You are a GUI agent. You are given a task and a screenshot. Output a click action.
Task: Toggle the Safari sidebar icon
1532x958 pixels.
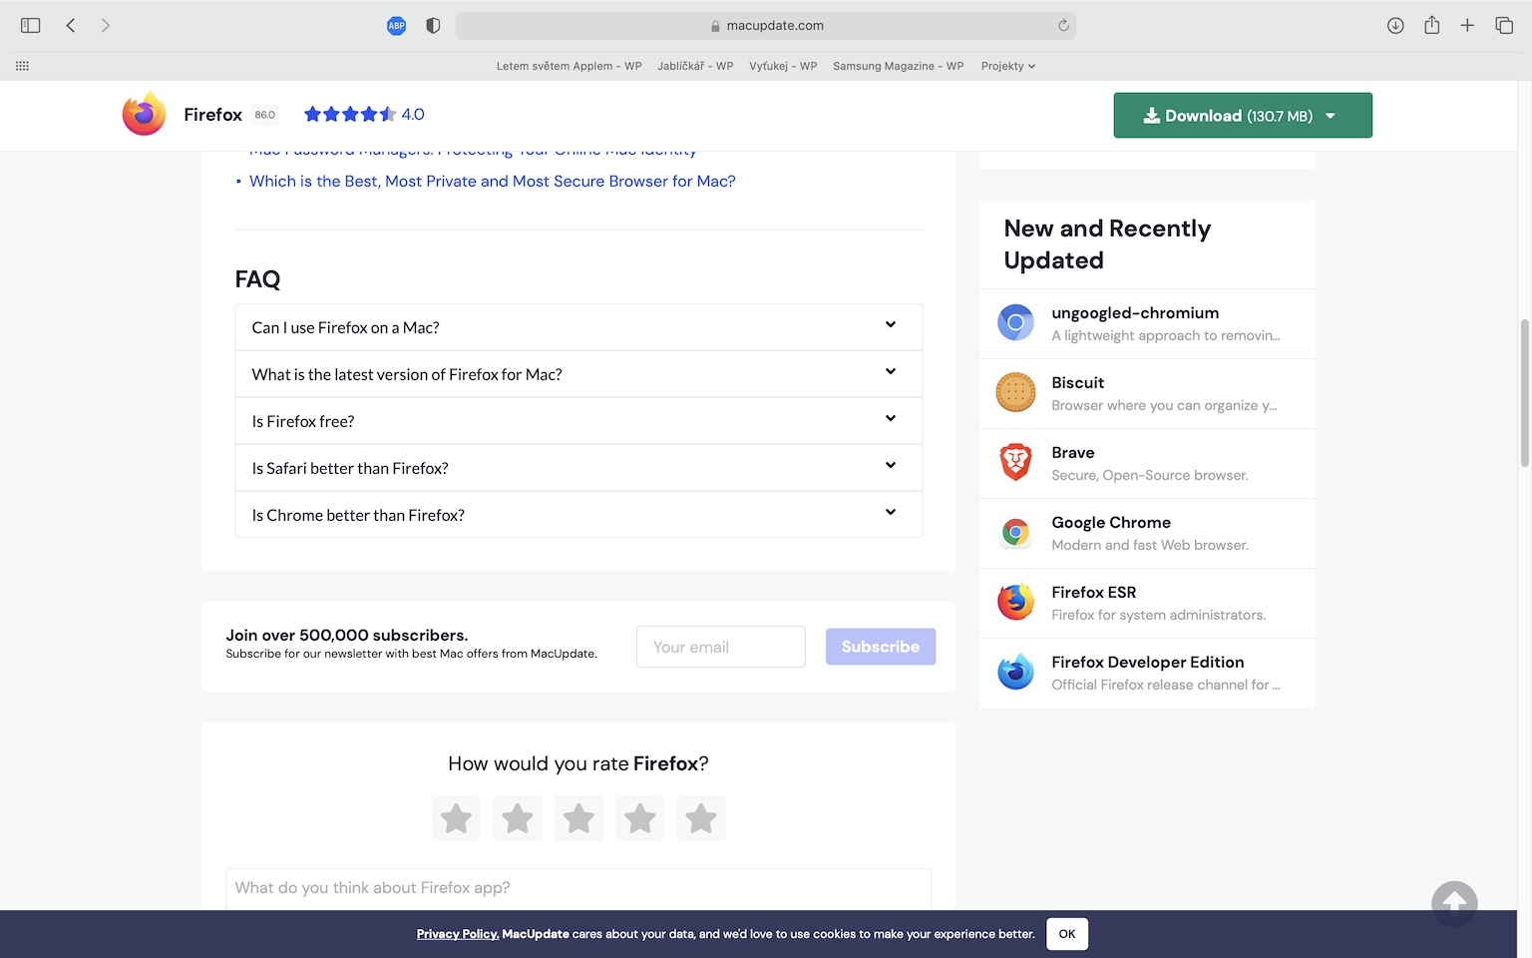point(31,25)
